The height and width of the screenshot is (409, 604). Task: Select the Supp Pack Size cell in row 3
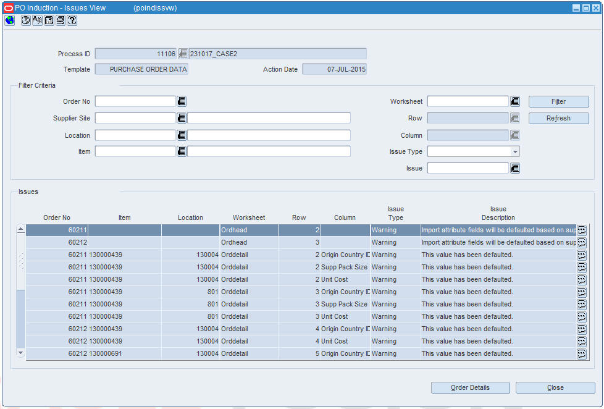345,304
